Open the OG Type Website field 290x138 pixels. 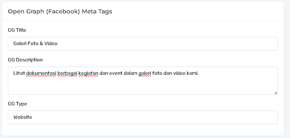(143, 117)
